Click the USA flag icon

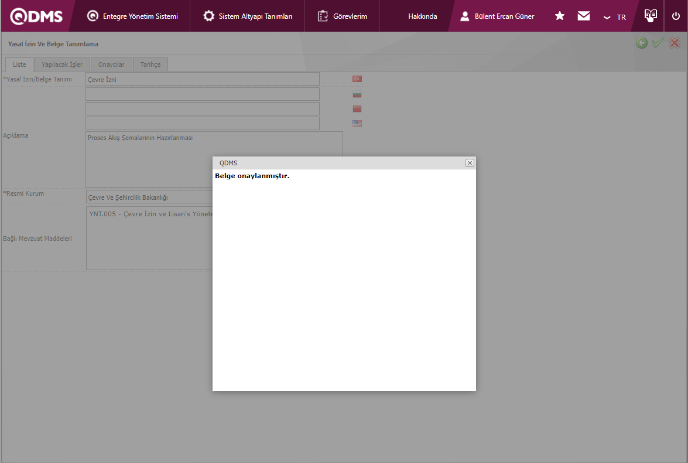point(357,123)
